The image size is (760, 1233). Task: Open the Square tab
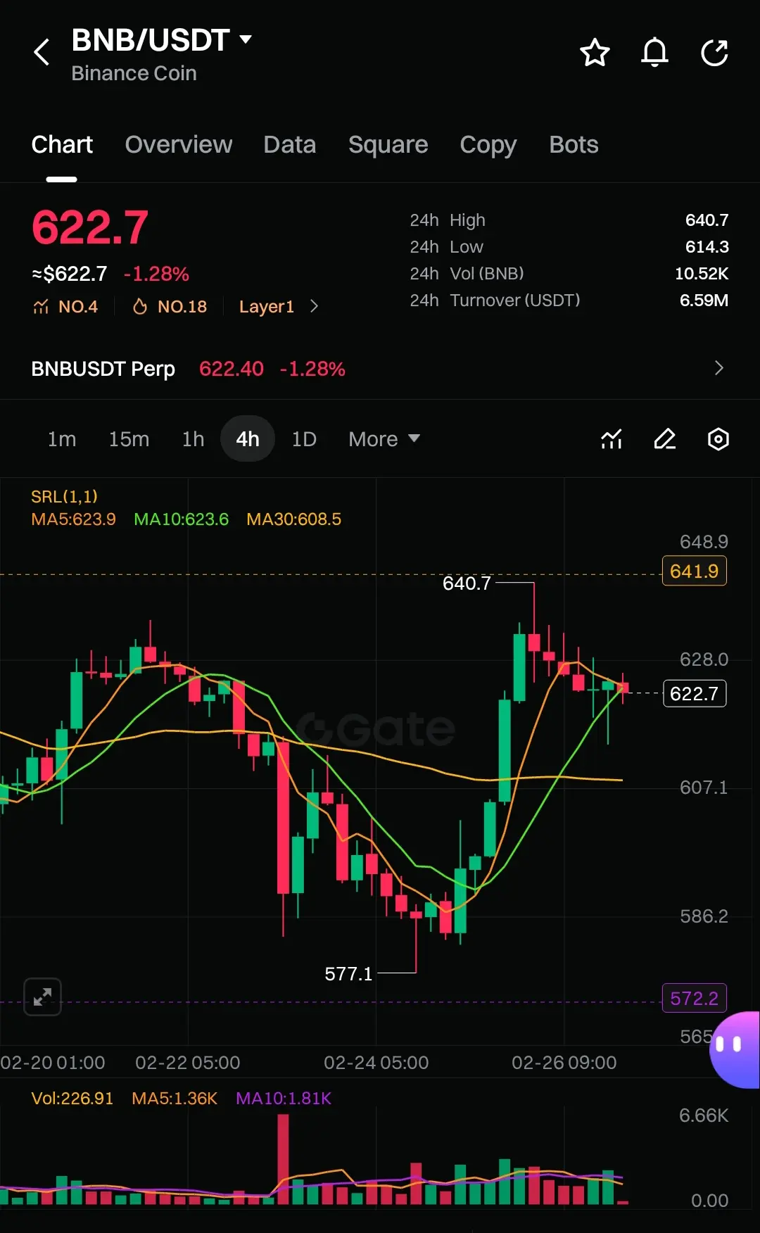click(388, 144)
